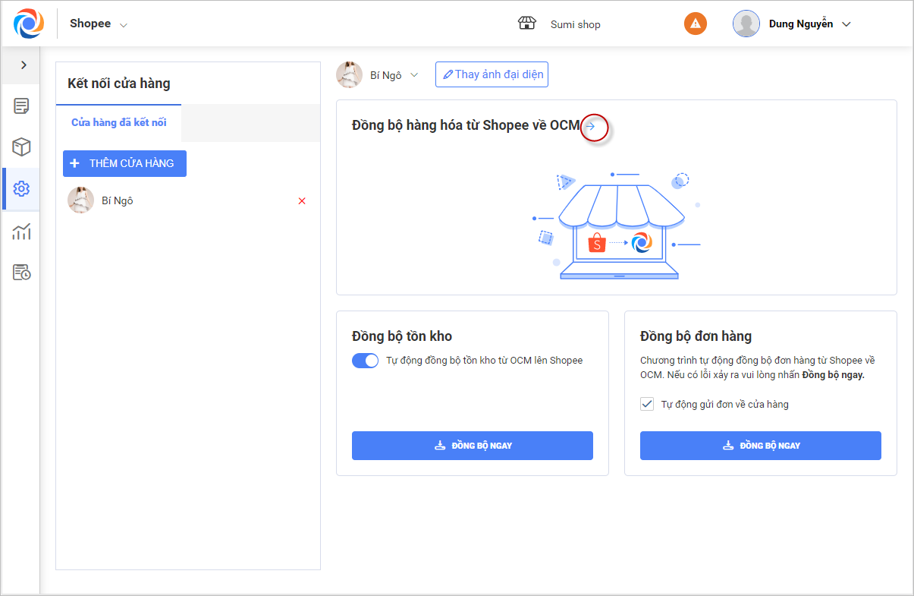The height and width of the screenshot is (596, 914).
Task: Click 'Thay ảnh đại diện' button
Action: (x=492, y=74)
